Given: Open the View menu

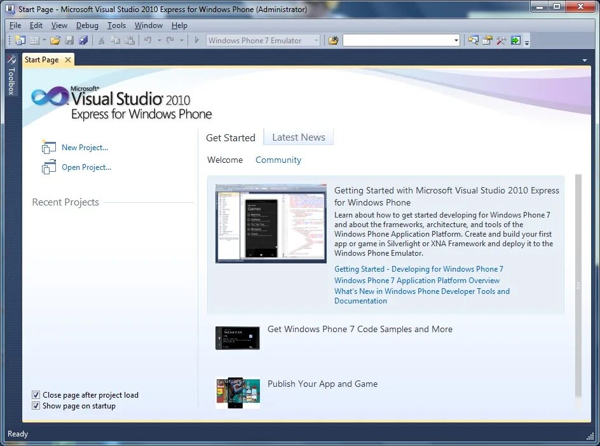Looking at the screenshot, I should [x=59, y=25].
